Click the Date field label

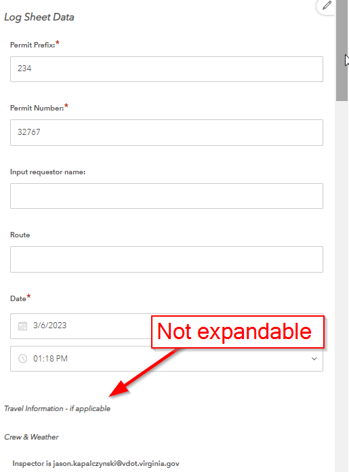point(18,298)
